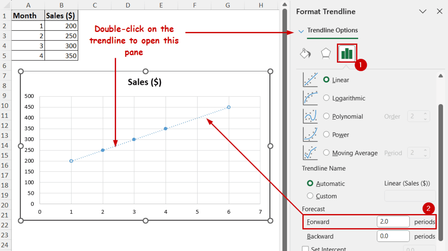
Task: Open the Fill & Line paint bucket tab
Action: 305,54
